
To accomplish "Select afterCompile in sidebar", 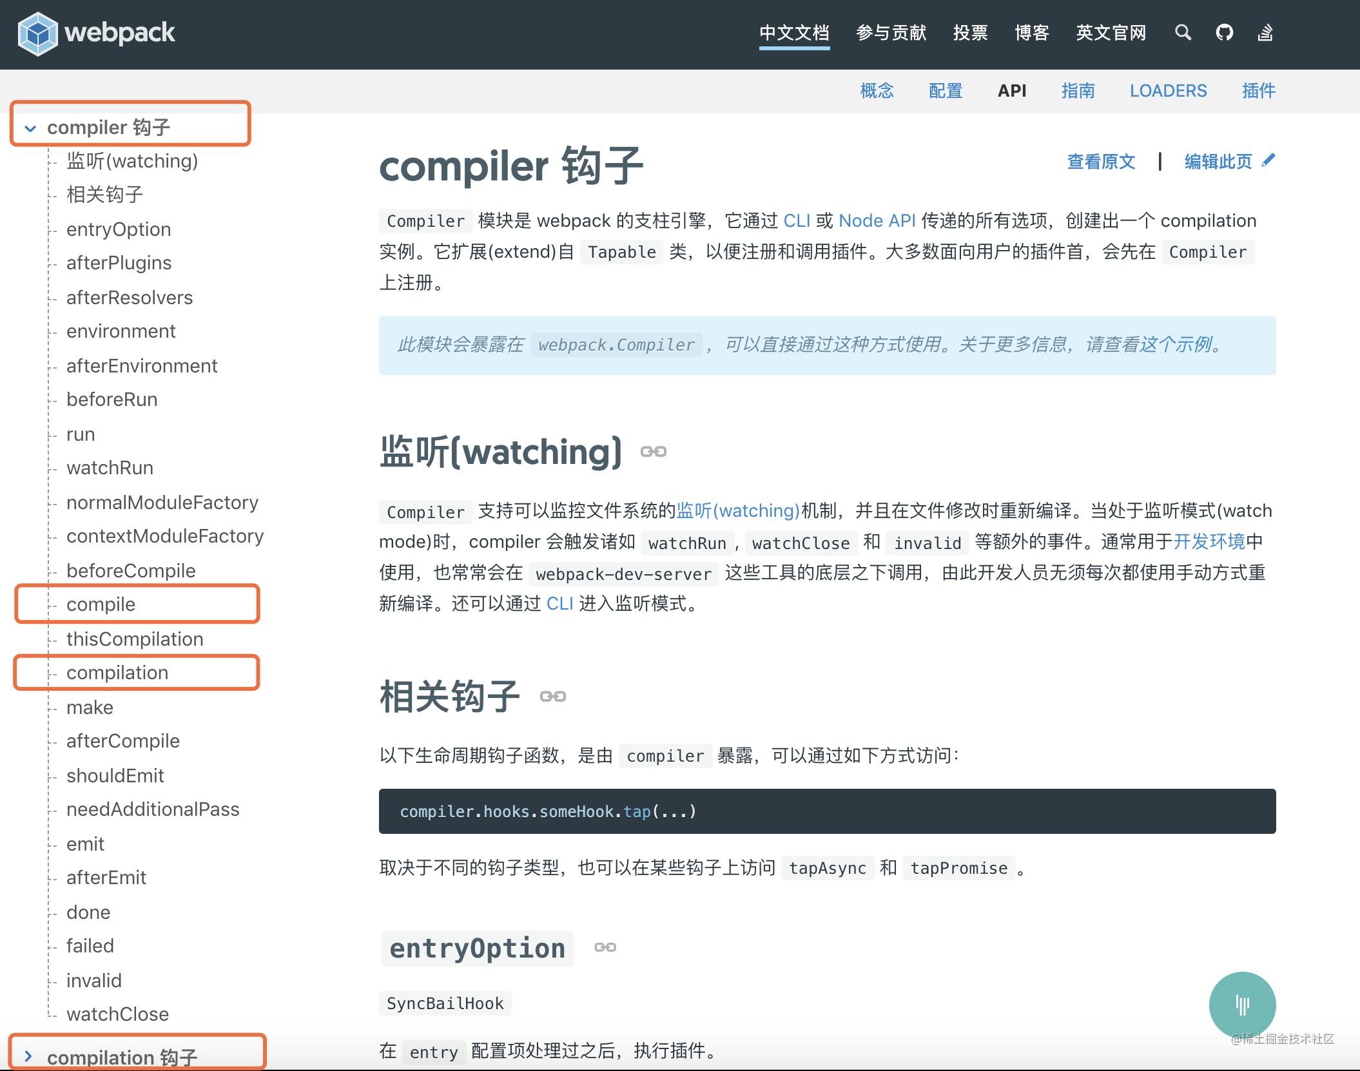I will click(123, 741).
